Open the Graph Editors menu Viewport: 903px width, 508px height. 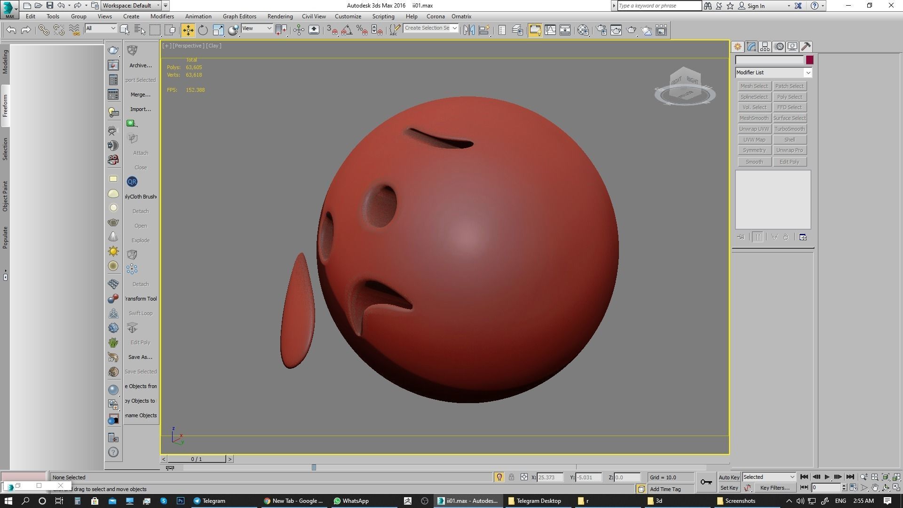click(x=239, y=16)
